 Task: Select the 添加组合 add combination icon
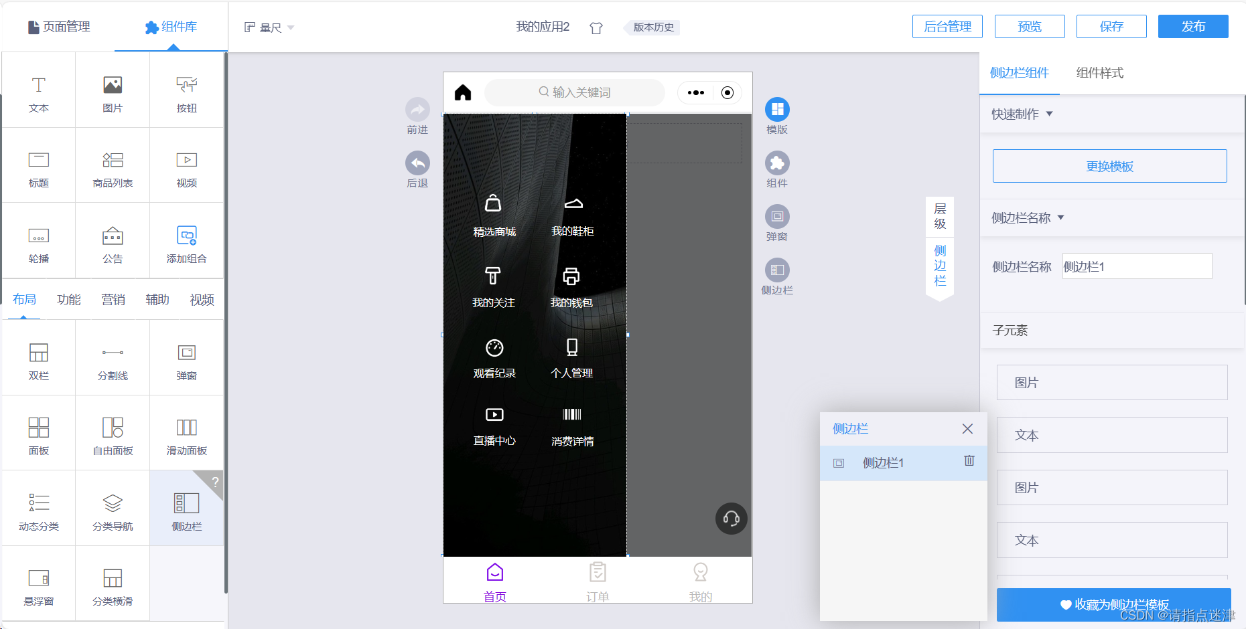click(x=186, y=236)
